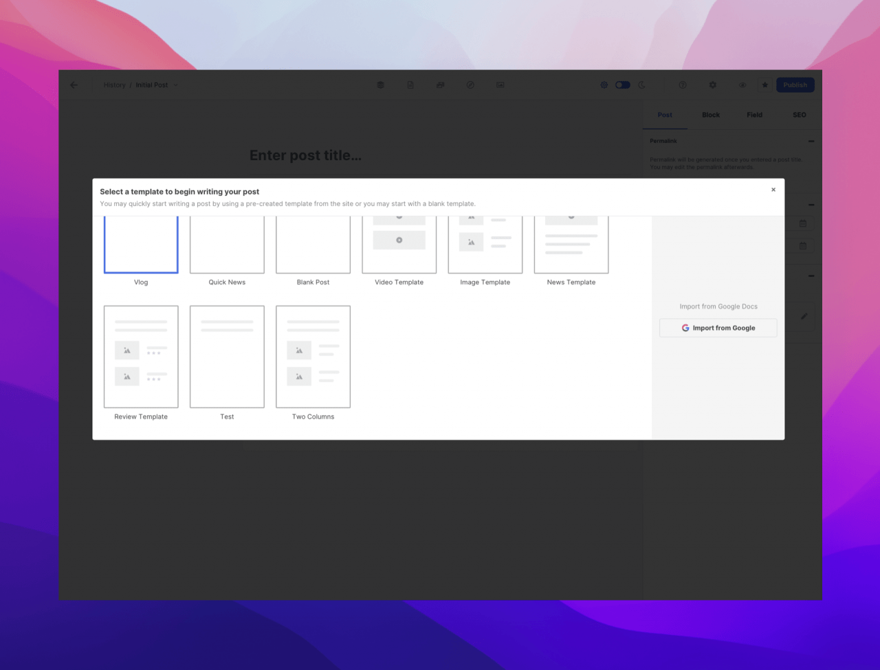The image size is (880, 670).
Task: Click the pencil edit icon in sidebar
Action: coord(804,317)
